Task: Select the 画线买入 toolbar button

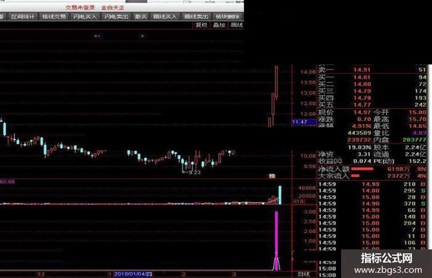Action: [165, 16]
